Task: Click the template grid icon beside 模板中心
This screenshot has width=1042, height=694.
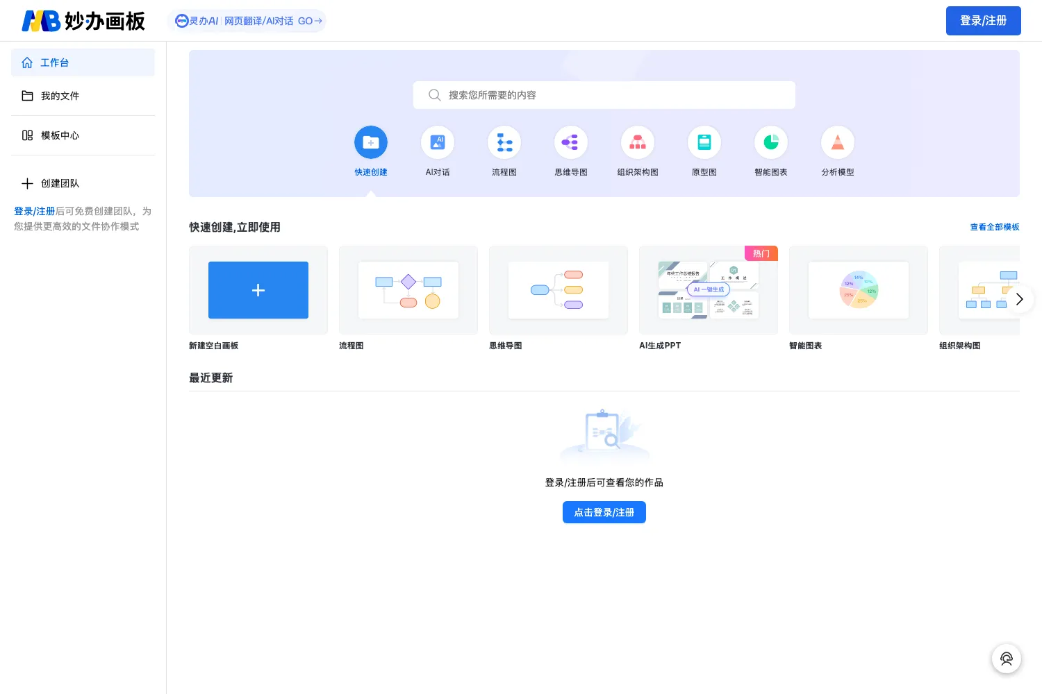Action: (x=27, y=135)
